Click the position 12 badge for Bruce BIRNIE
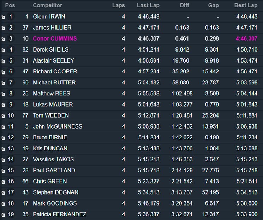Viewport: 263px width, 220px height. [11, 137]
